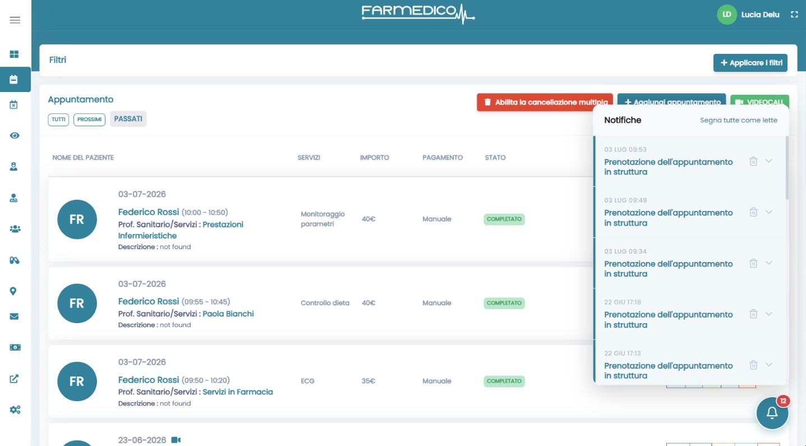Click the eye icon in the sidebar
806x446 pixels.
(x=15, y=136)
